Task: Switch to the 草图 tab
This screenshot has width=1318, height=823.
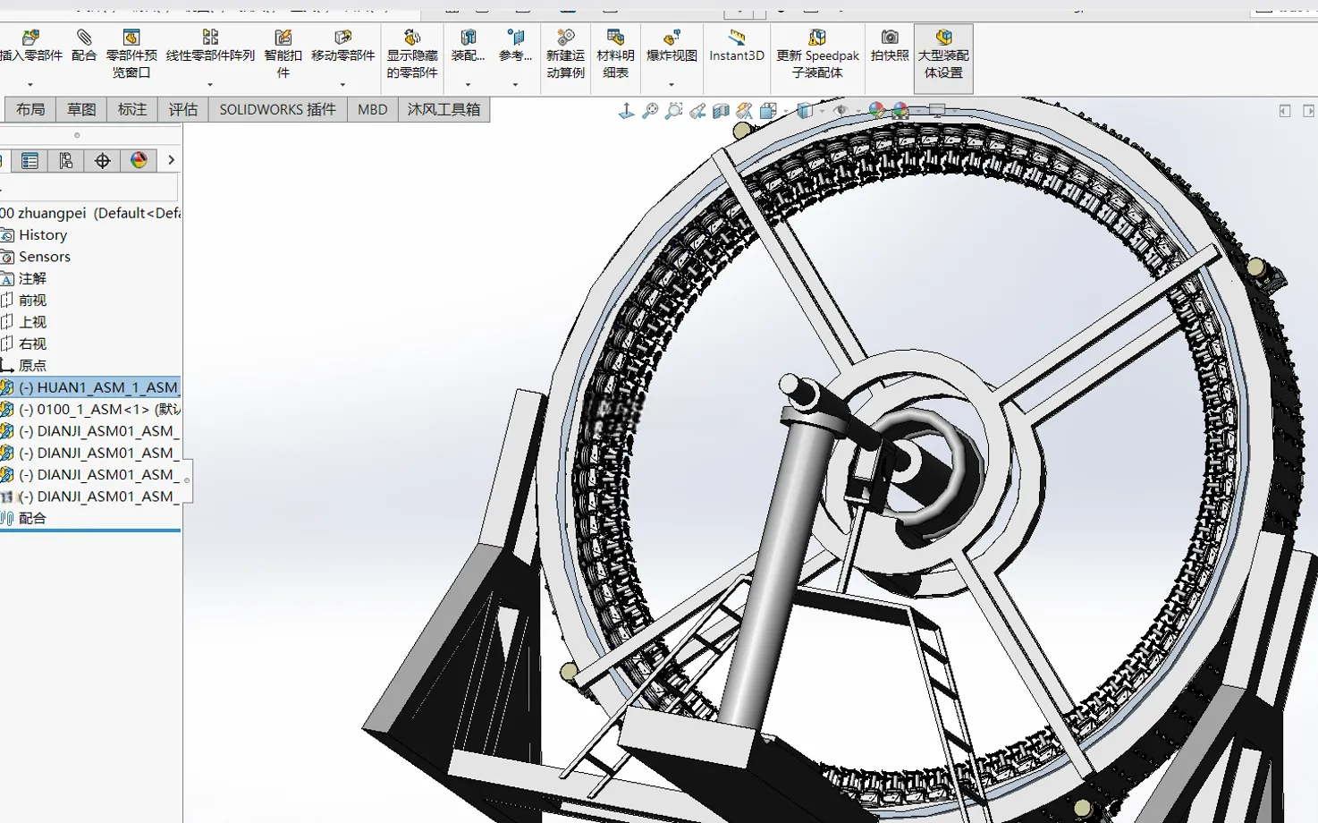Action: [81, 109]
